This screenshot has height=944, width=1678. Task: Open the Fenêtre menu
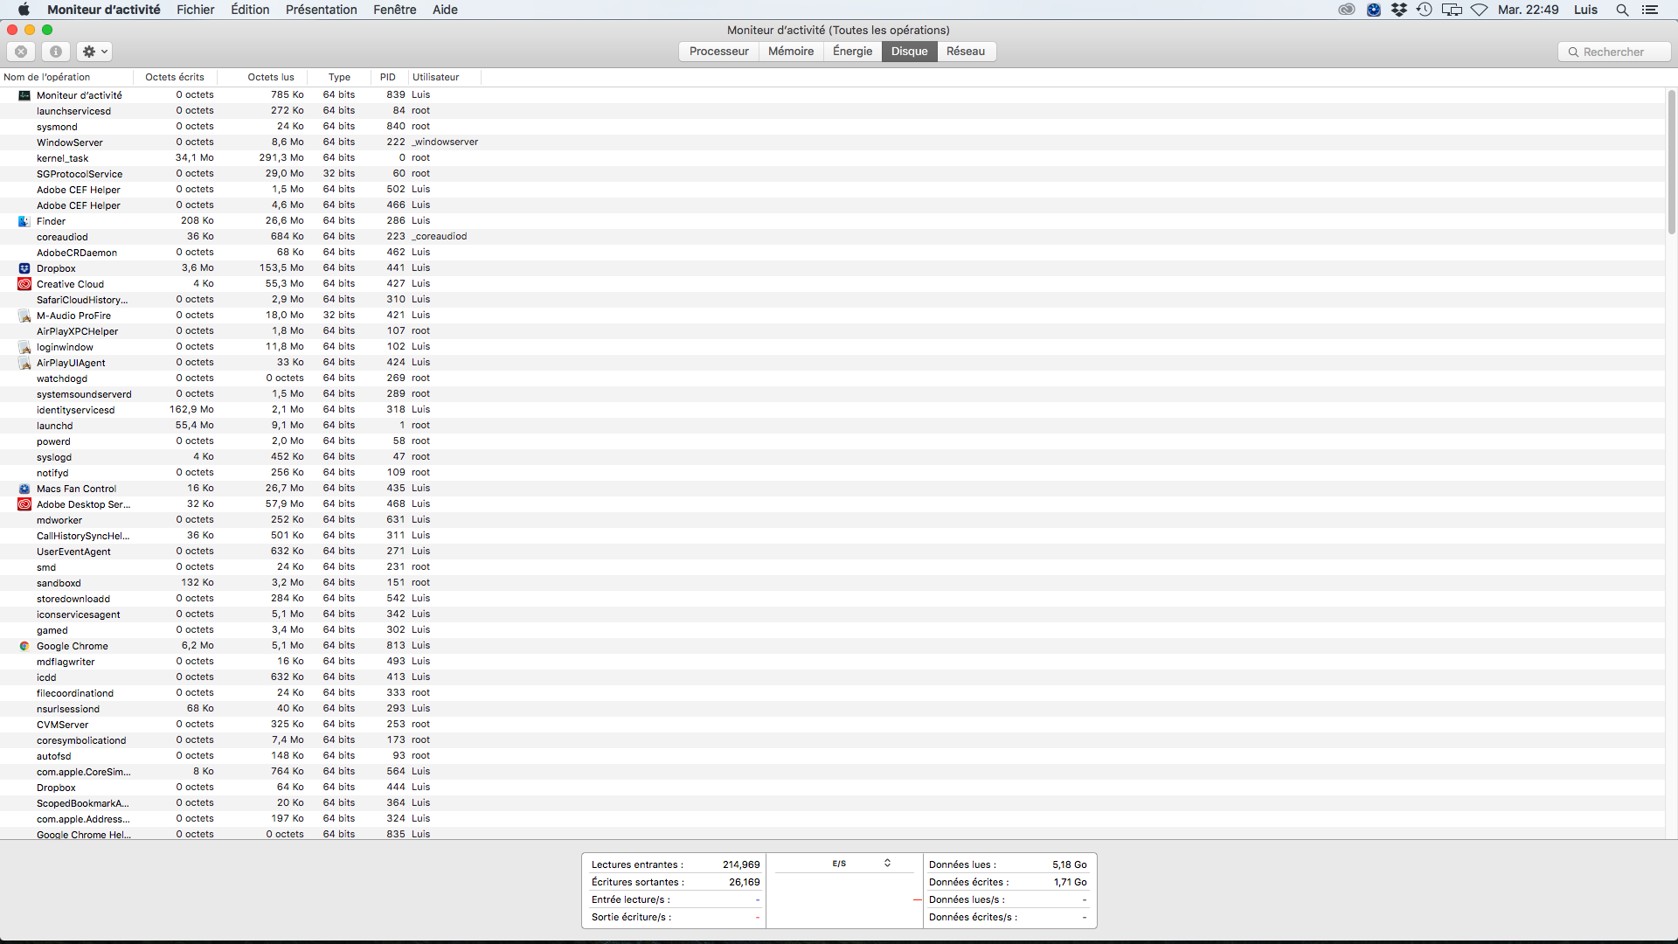coord(395,10)
